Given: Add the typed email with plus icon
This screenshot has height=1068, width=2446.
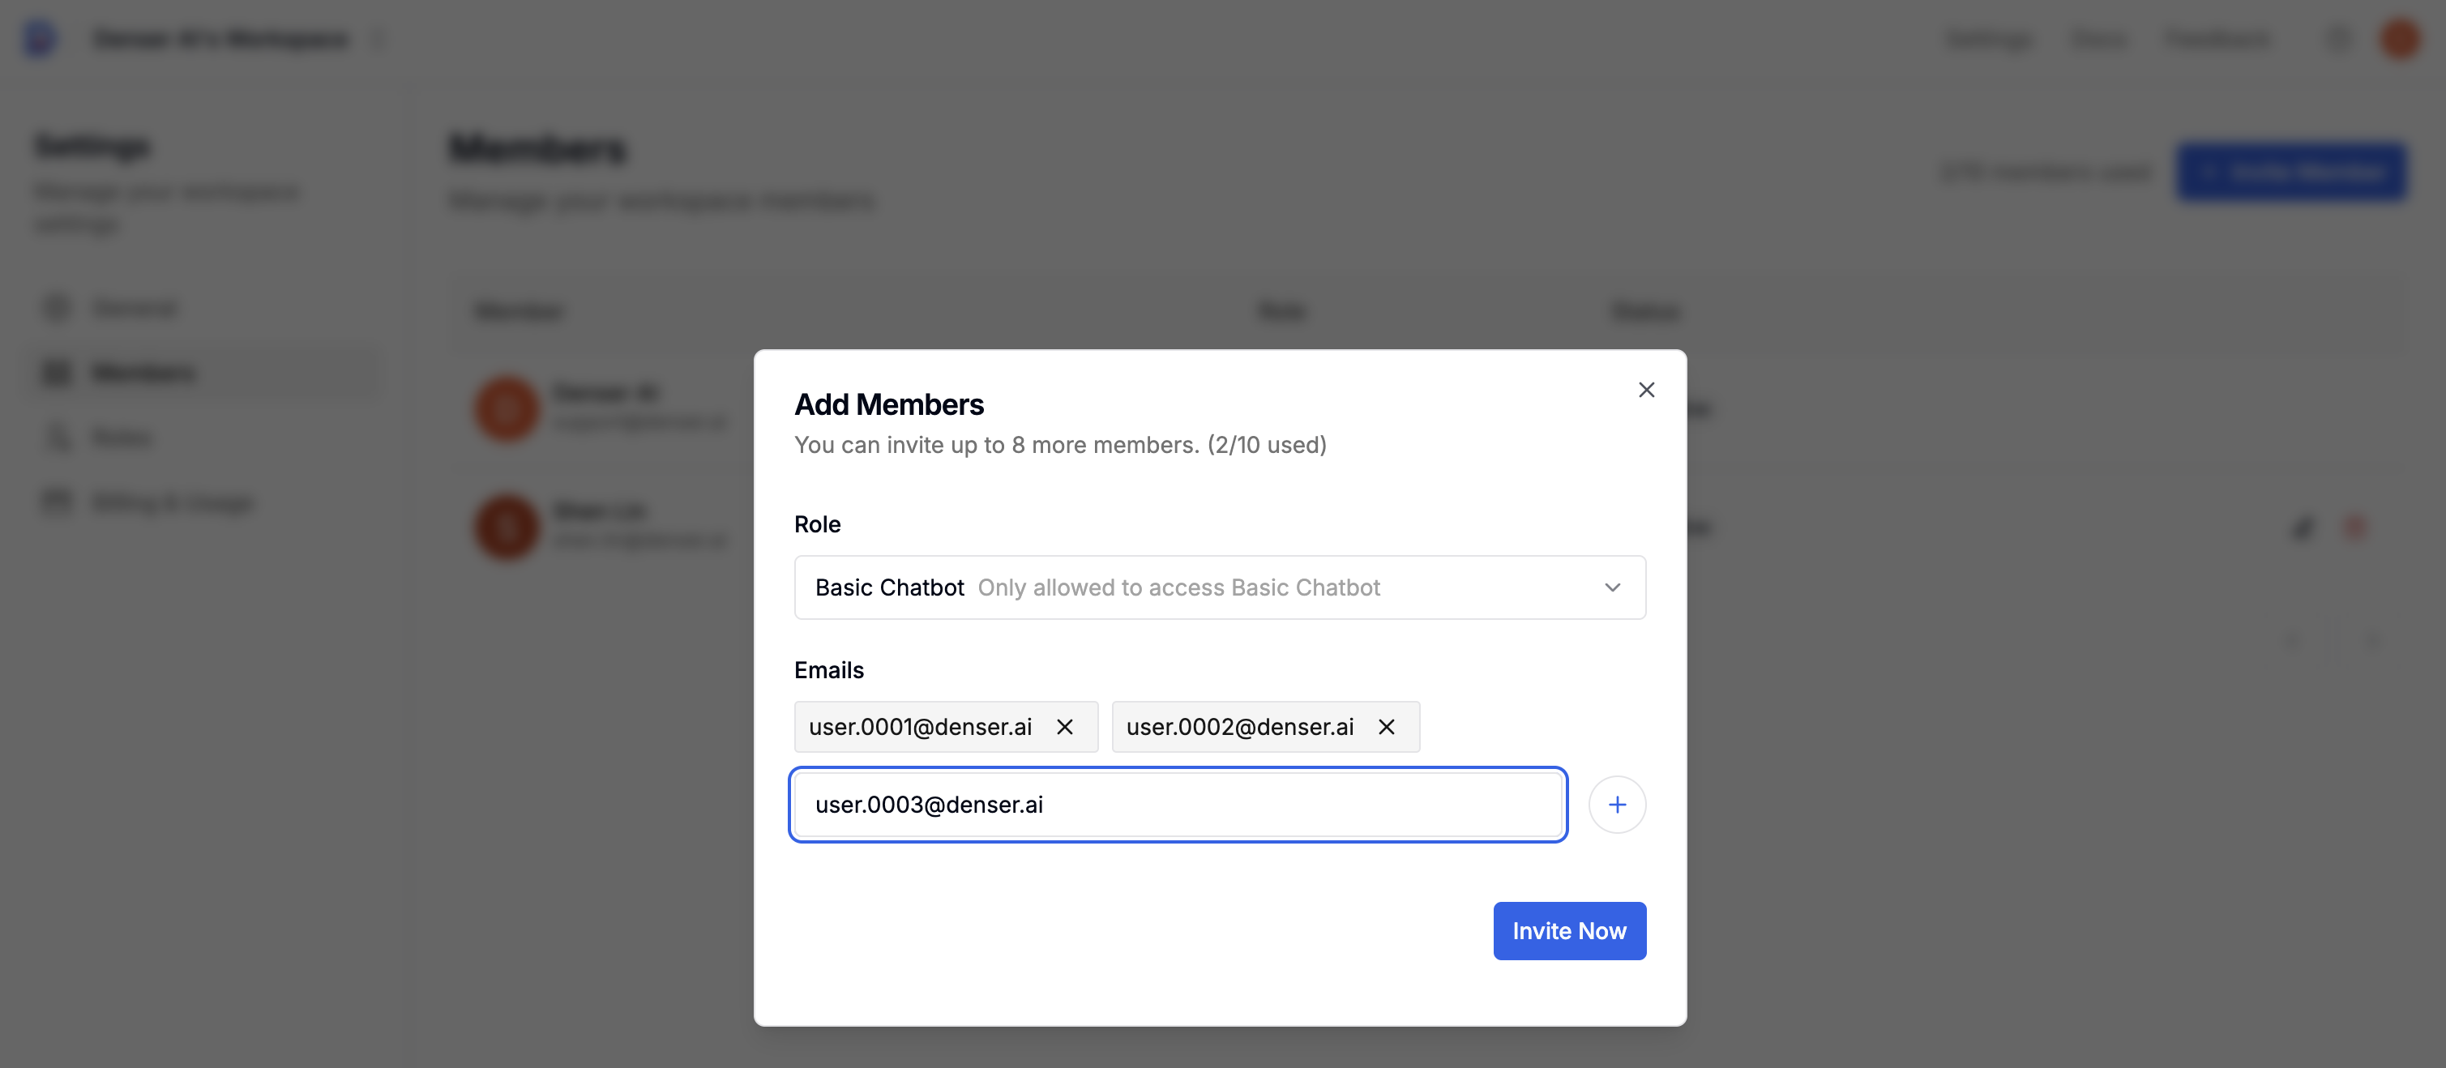Looking at the screenshot, I should tap(1617, 805).
